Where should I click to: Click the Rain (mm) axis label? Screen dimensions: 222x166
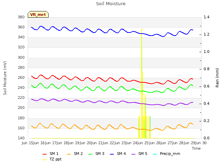(217, 78)
